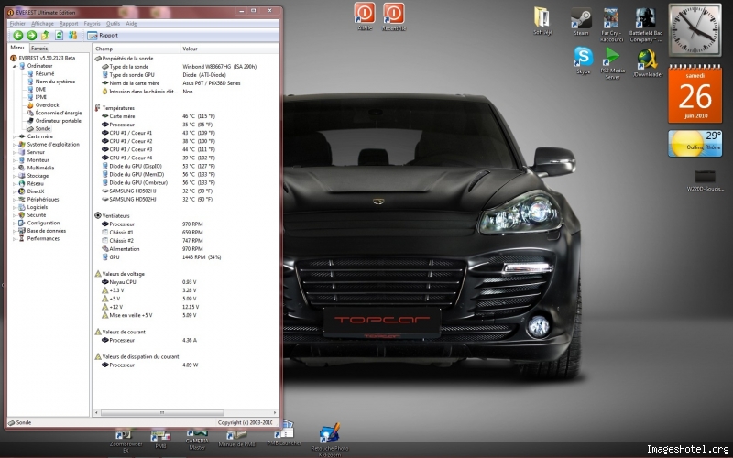
Task: Click the Valeur column header
Action: coord(190,48)
